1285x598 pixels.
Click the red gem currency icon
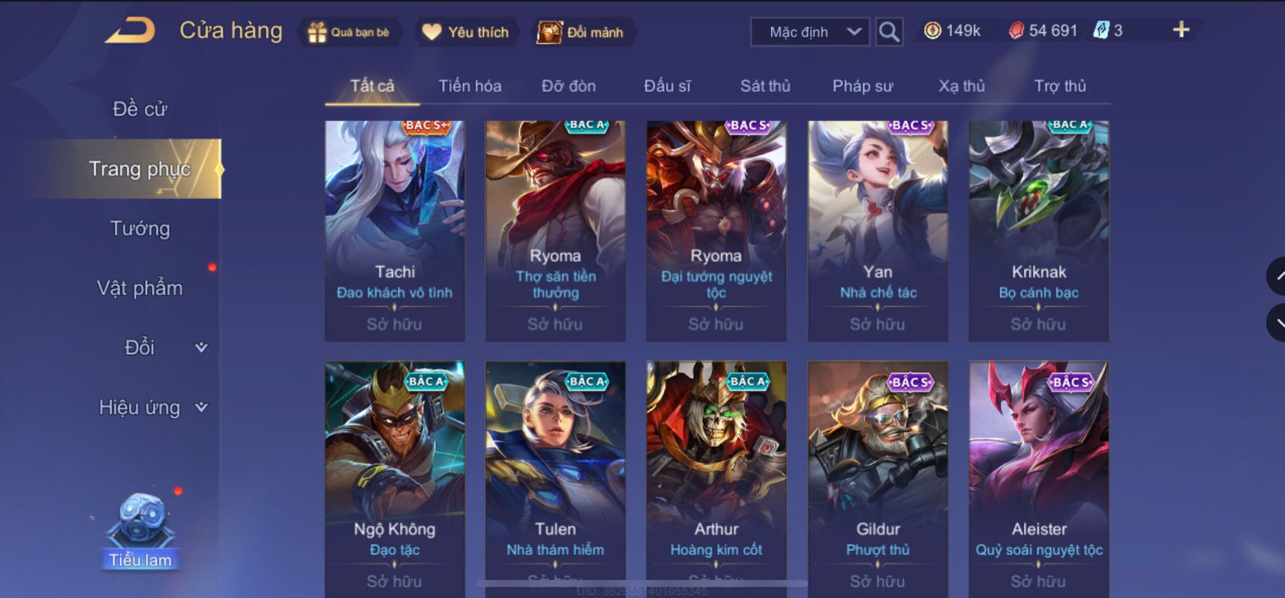pos(1016,31)
